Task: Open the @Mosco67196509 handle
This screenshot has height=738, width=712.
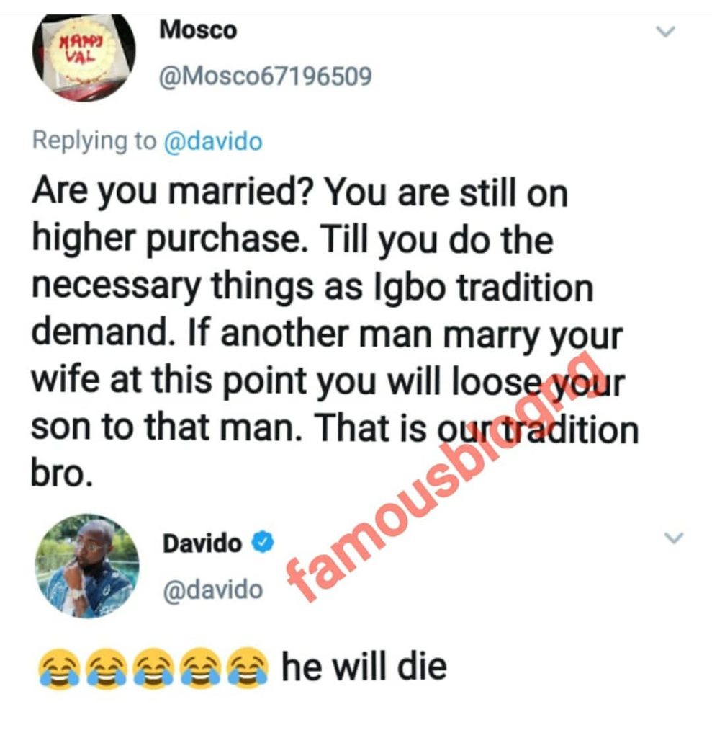Action: click(266, 76)
